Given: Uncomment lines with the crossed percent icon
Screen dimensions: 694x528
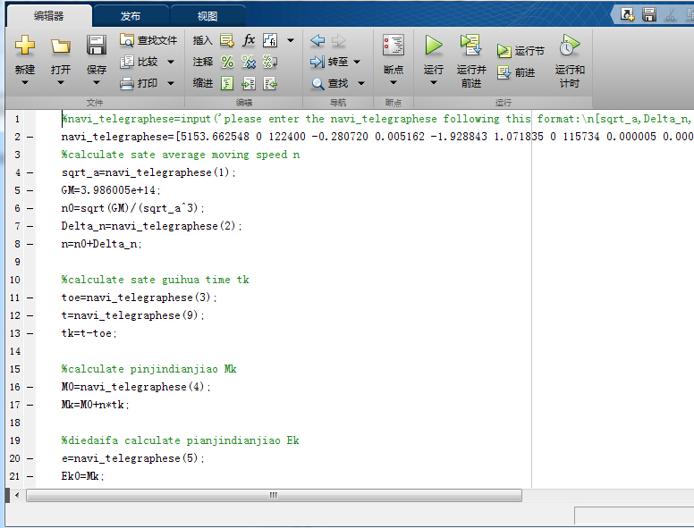Looking at the screenshot, I should pos(249,62).
